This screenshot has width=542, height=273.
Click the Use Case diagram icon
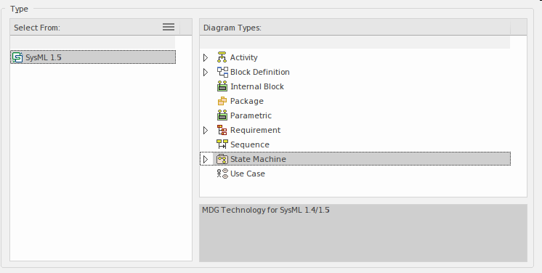click(x=222, y=174)
